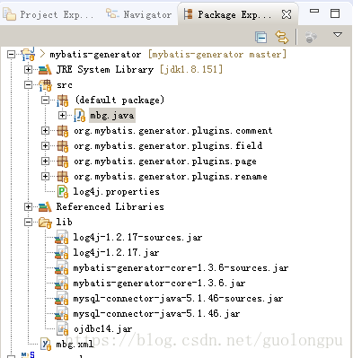
Task: Click the plugins.comment package icon
Action: point(63,131)
